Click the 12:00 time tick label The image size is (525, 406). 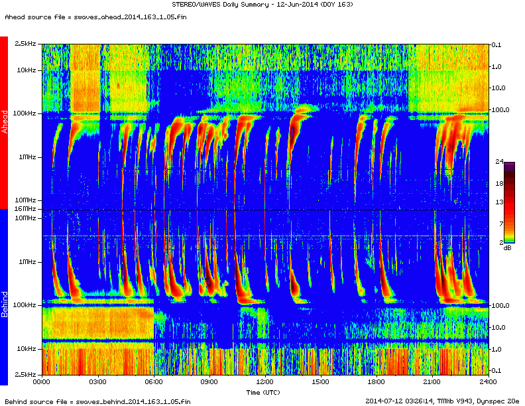(x=265, y=382)
